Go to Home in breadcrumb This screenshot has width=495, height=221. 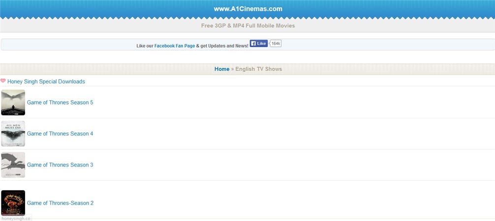pyautogui.click(x=222, y=69)
